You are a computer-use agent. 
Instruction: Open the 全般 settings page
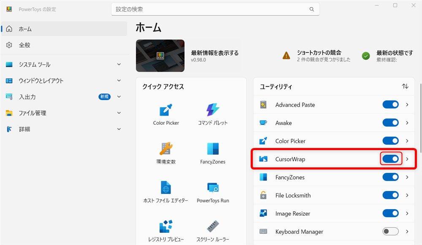click(63, 45)
